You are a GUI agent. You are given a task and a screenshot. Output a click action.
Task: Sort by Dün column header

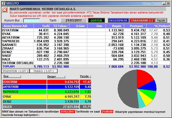coord(96,26)
